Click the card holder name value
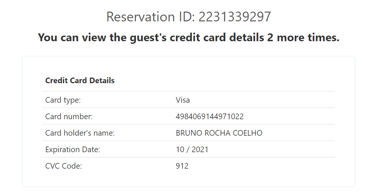Viewport: 377px width, 193px height. [x=219, y=133]
